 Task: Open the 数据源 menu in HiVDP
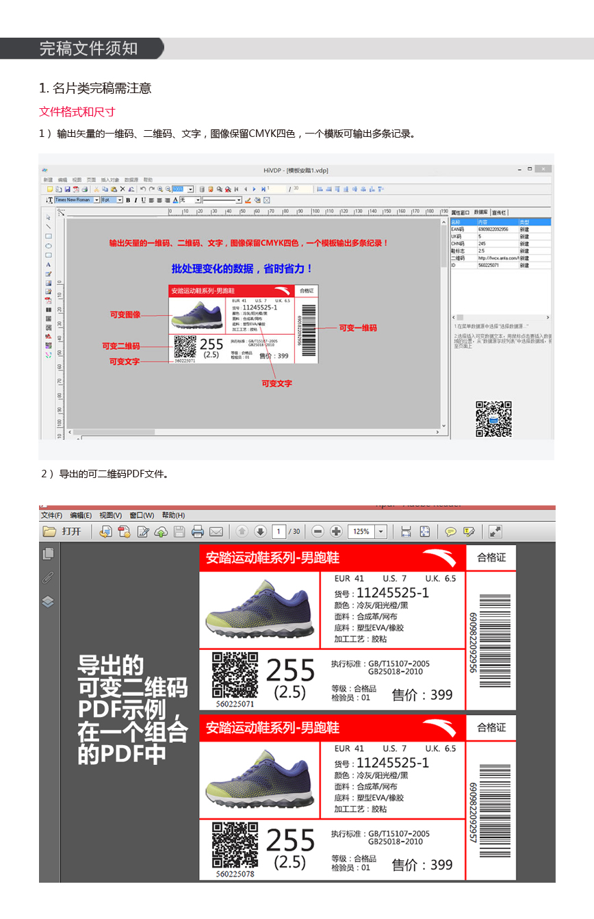(131, 179)
